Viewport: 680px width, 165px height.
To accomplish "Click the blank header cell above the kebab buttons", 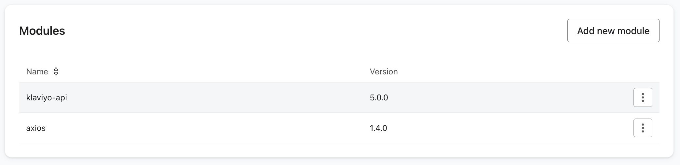I will point(643,71).
